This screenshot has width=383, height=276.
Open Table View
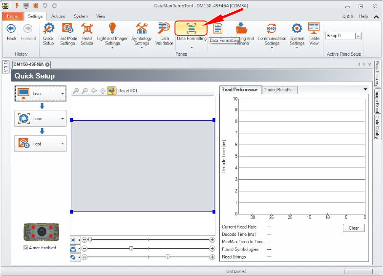(314, 34)
